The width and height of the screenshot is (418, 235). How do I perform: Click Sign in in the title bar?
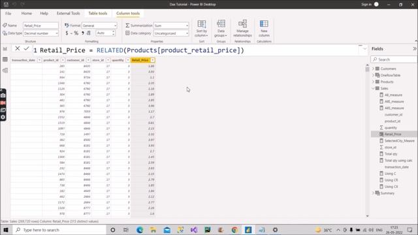coord(366,5)
